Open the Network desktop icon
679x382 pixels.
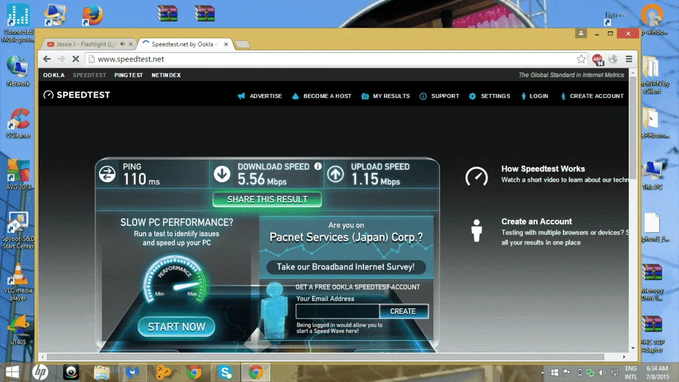tap(18, 71)
